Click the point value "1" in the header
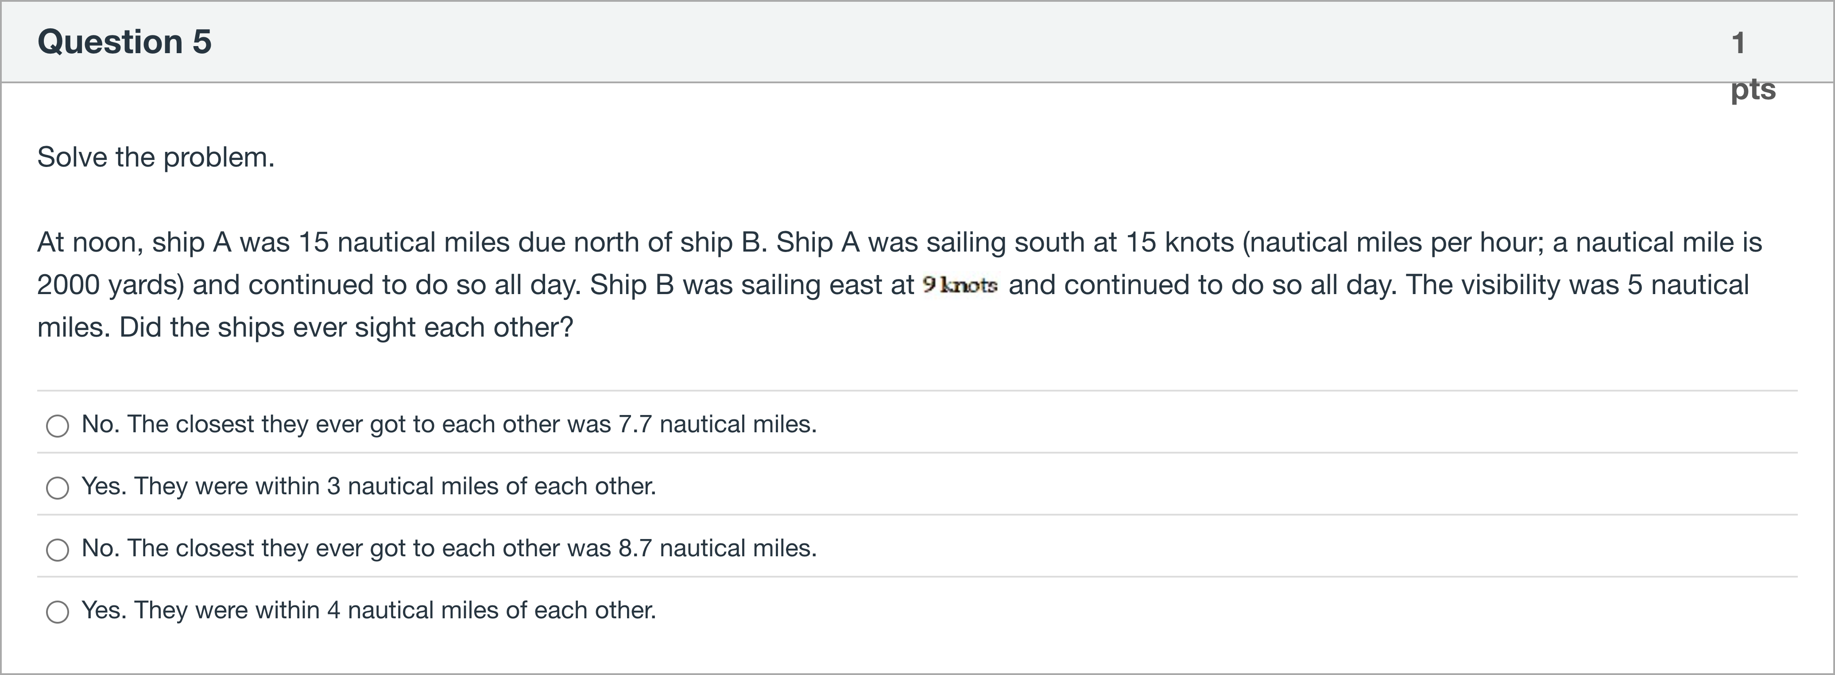This screenshot has width=1835, height=675. tap(1738, 43)
